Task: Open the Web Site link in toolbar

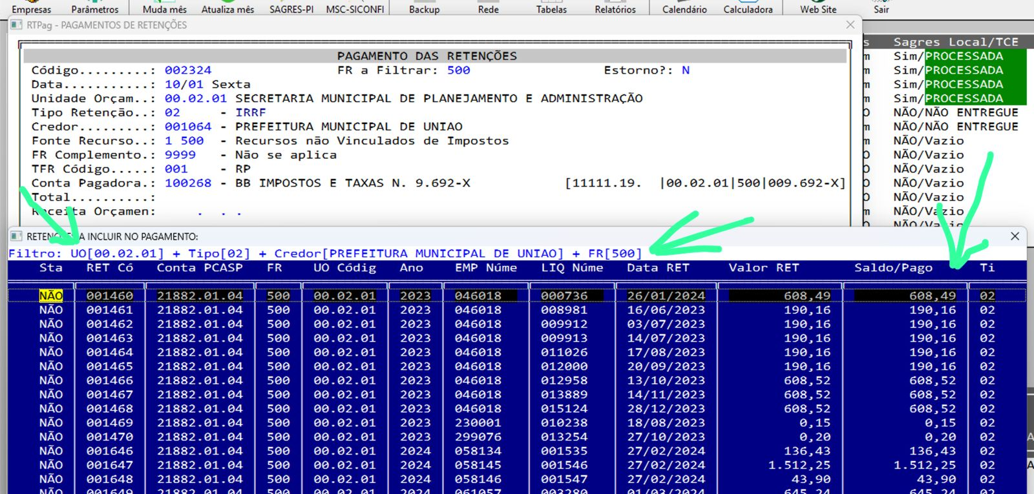Action: point(818,8)
